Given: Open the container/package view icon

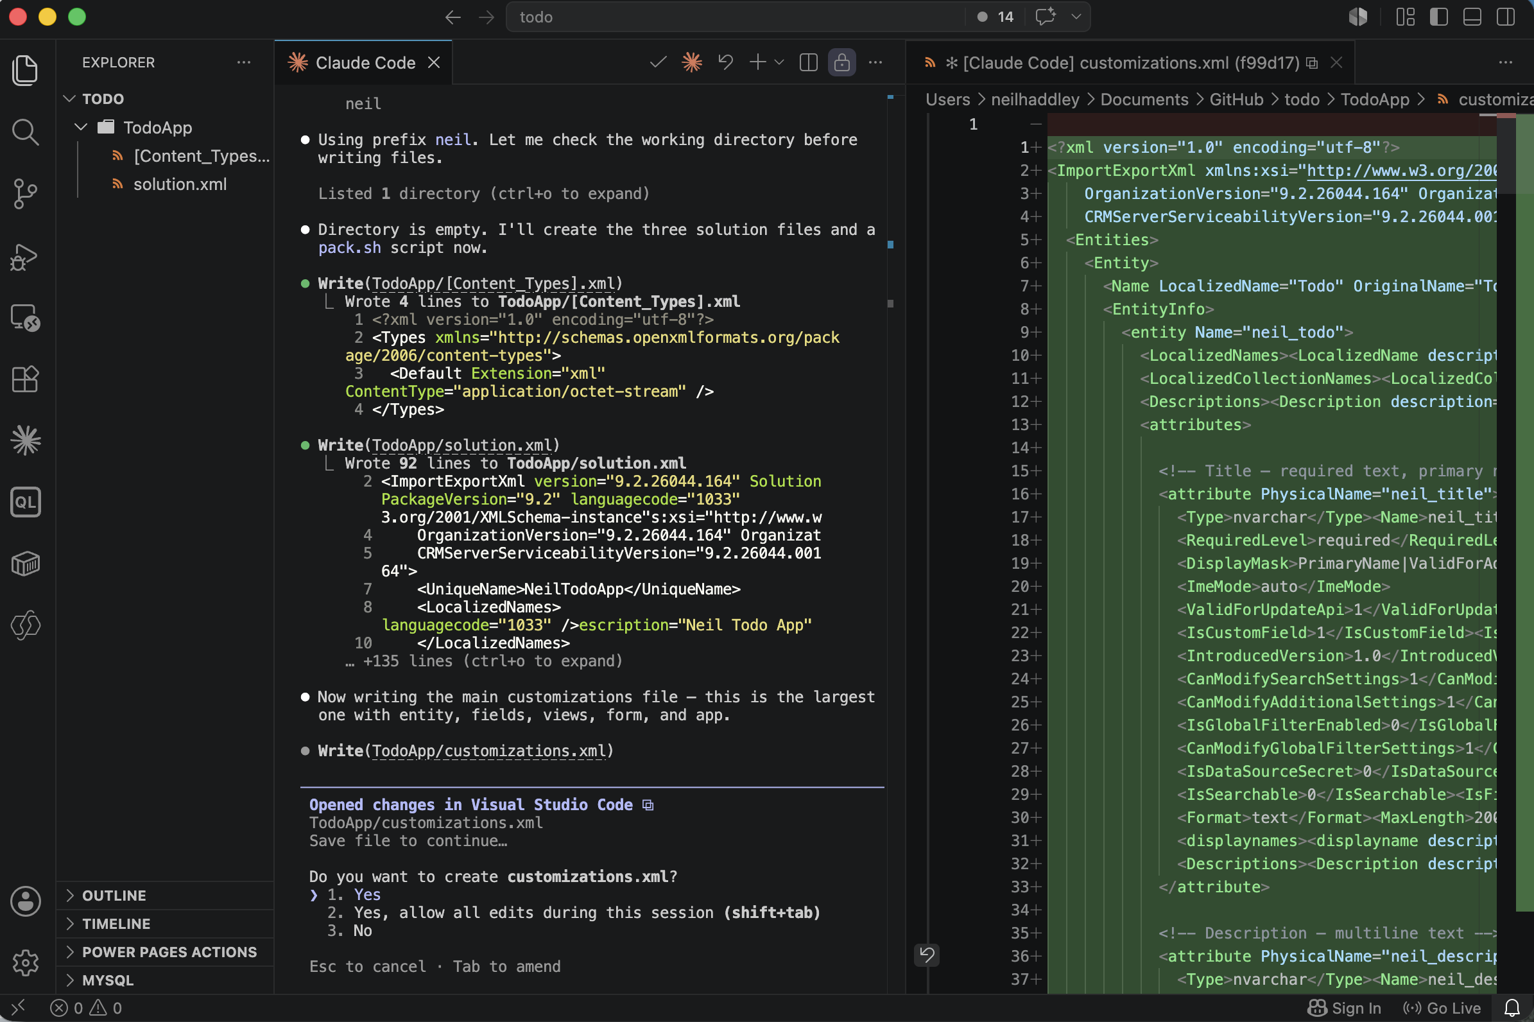Looking at the screenshot, I should pyautogui.click(x=26, y=563).
